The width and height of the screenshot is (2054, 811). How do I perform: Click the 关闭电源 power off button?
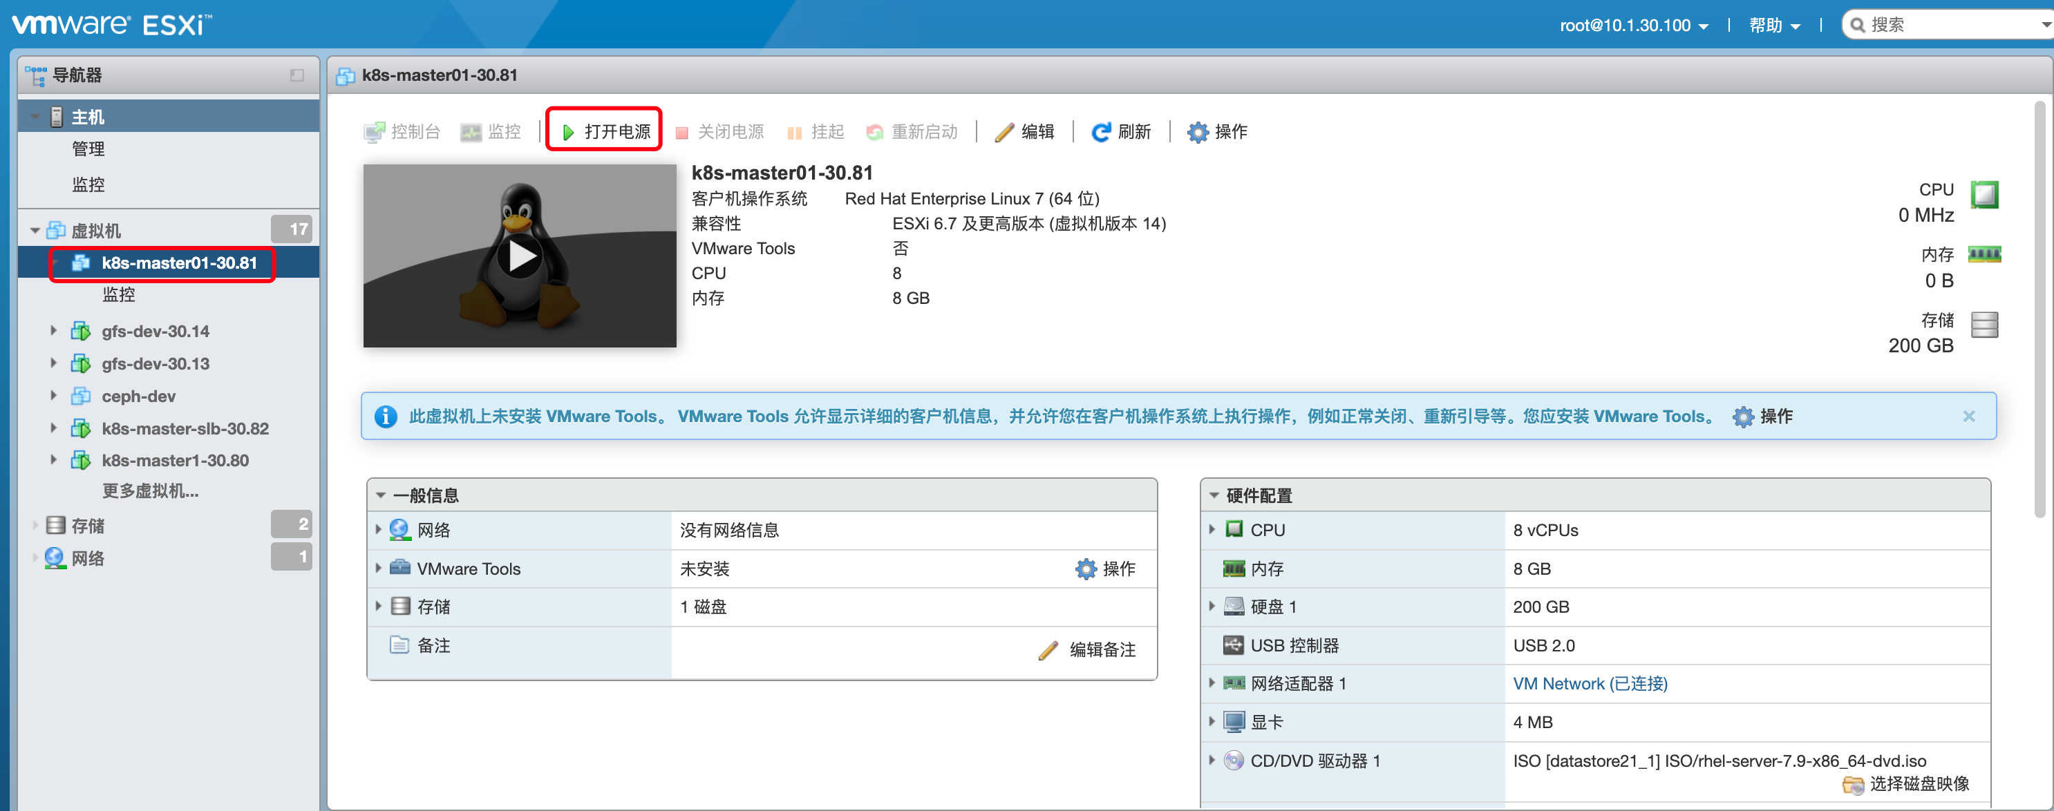[x=720, y=131]
